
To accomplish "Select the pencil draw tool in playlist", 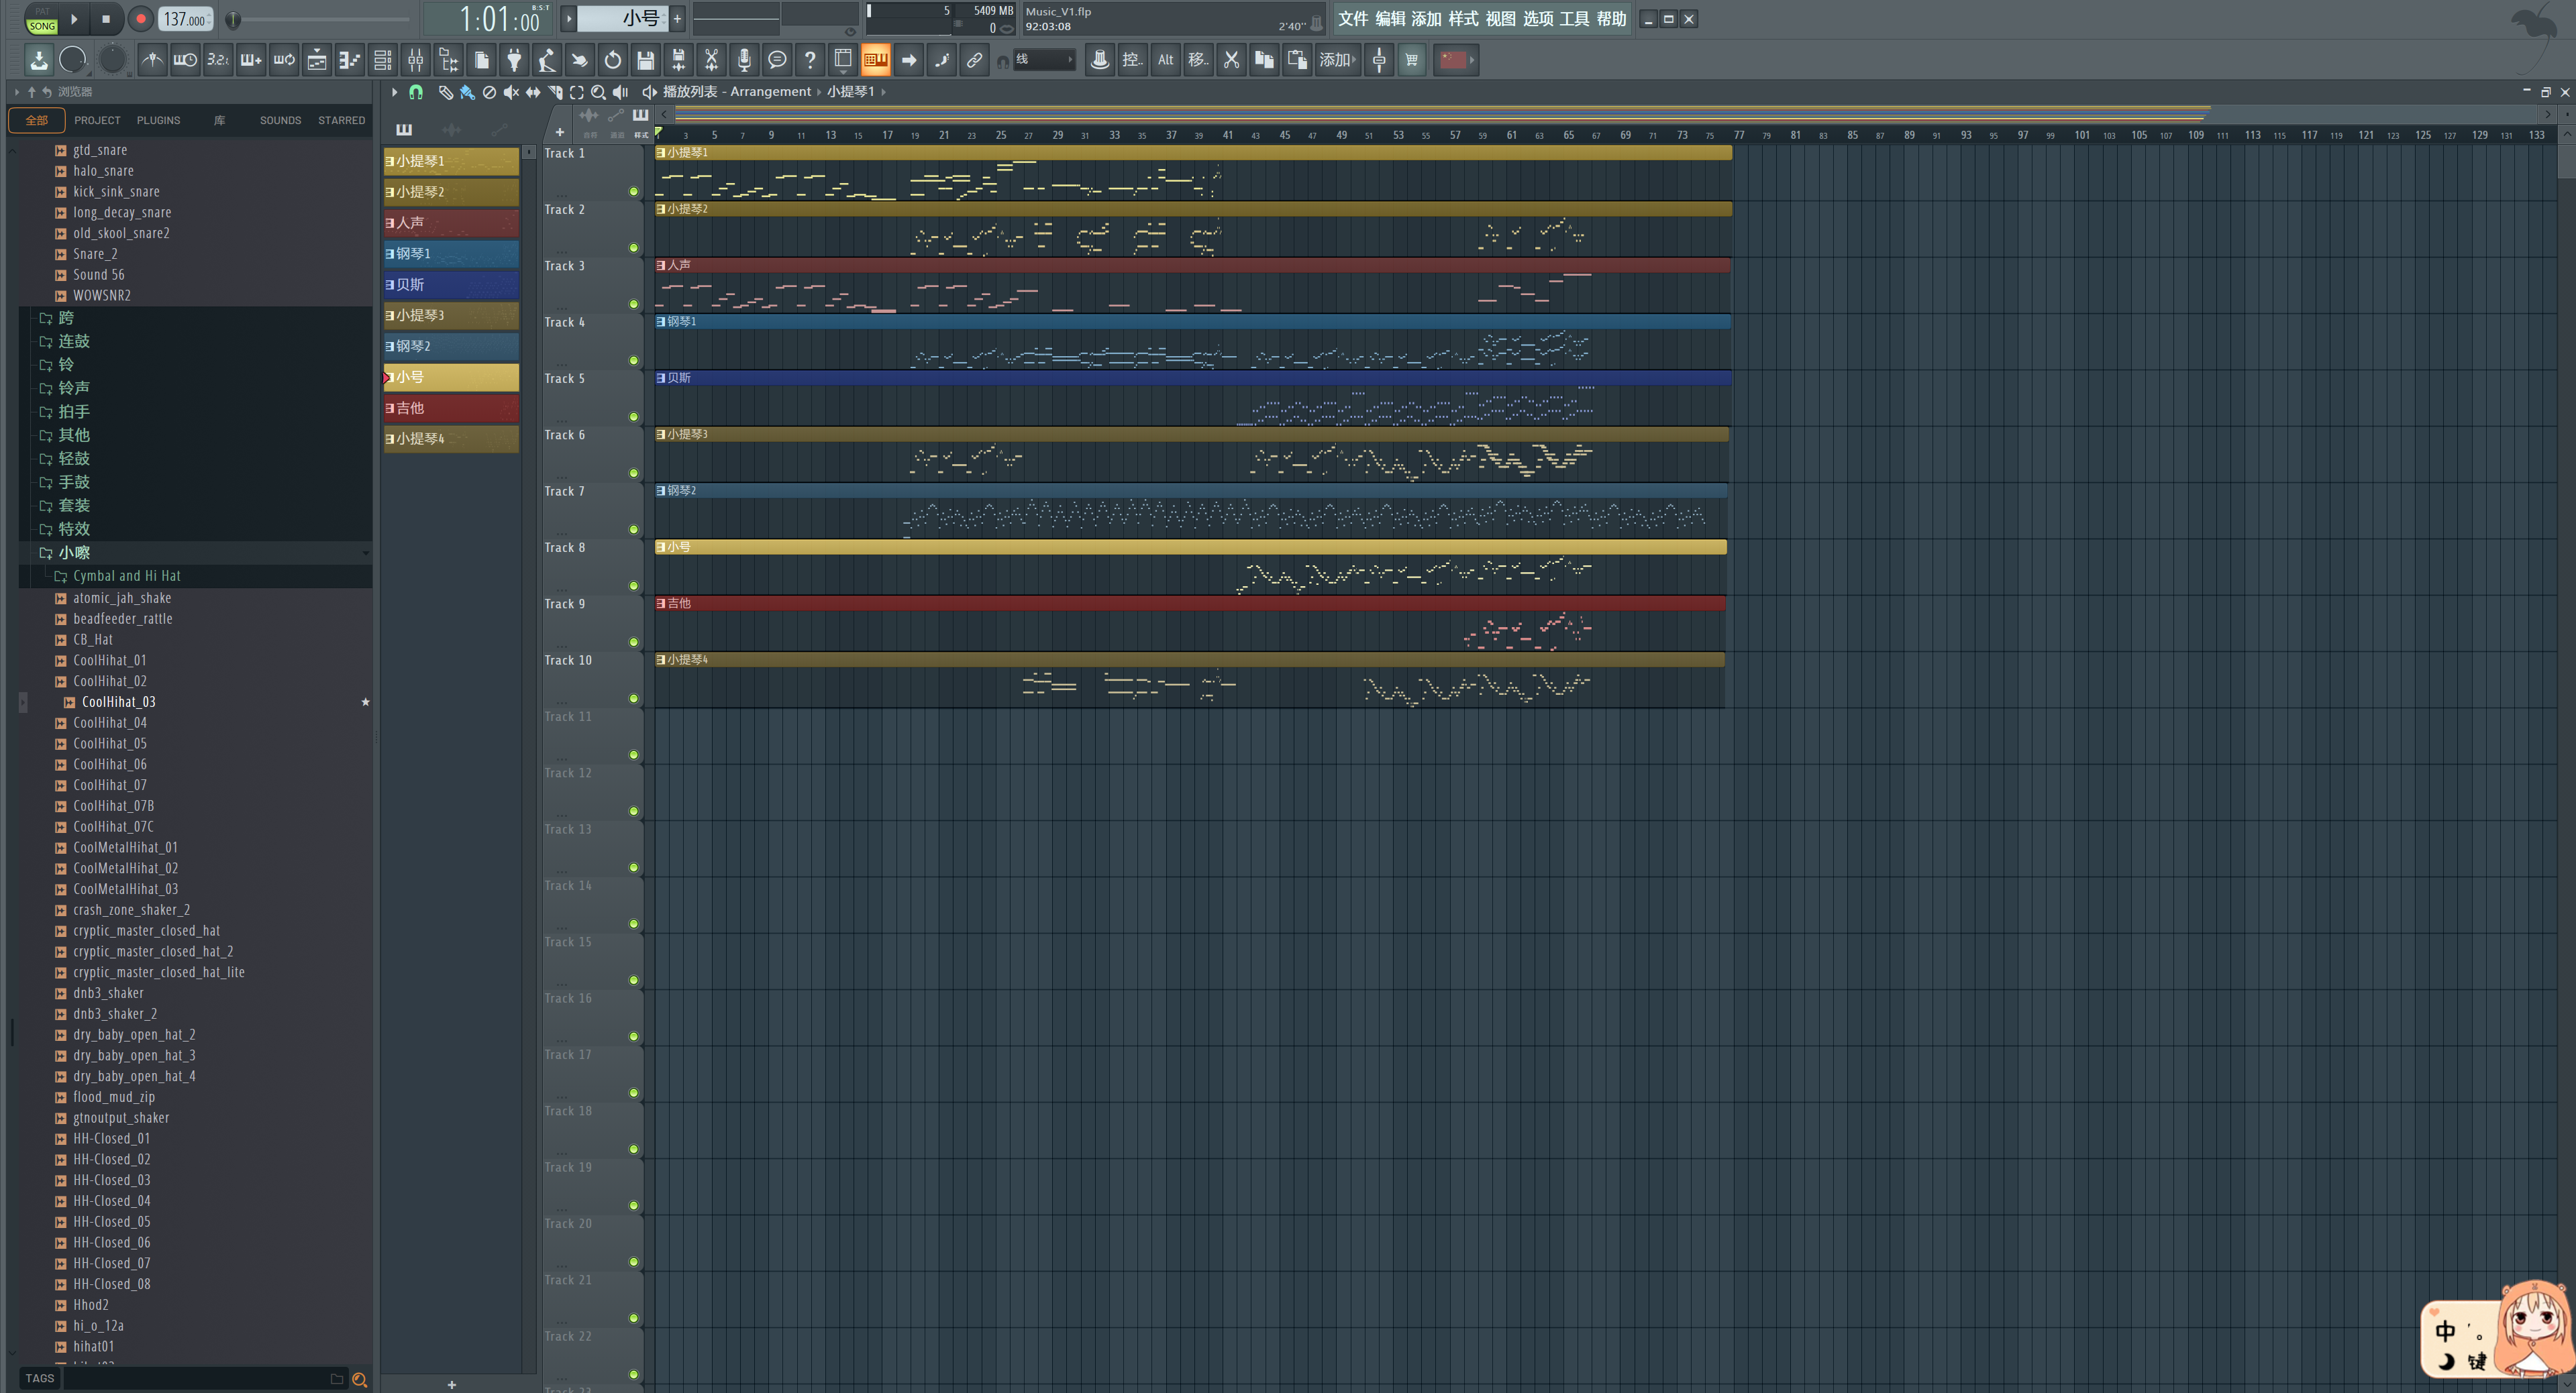I will (x=446, y=92).
